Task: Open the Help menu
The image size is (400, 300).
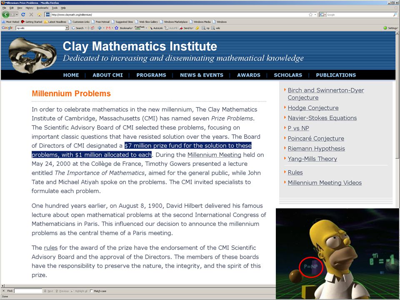Action: (x=63, y=8)
